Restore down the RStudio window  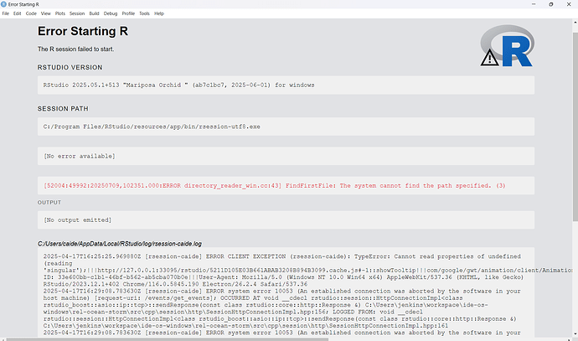coord(550,4)
